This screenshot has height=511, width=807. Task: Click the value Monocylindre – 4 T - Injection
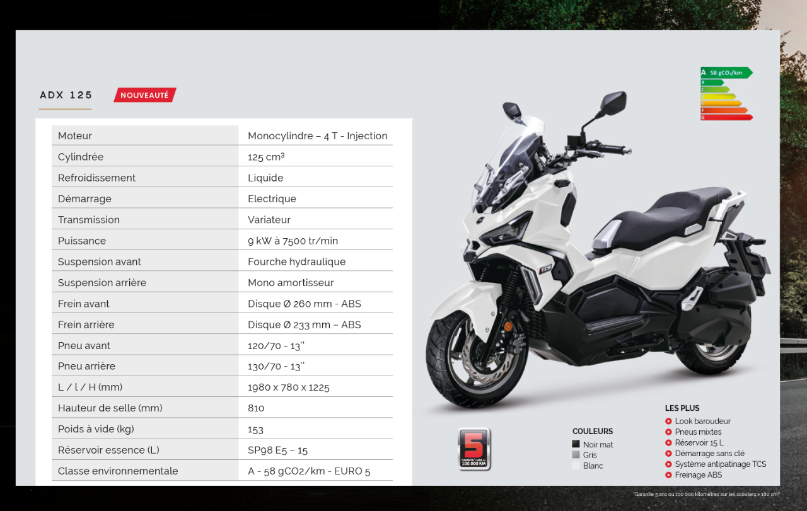tap(318, 136)
